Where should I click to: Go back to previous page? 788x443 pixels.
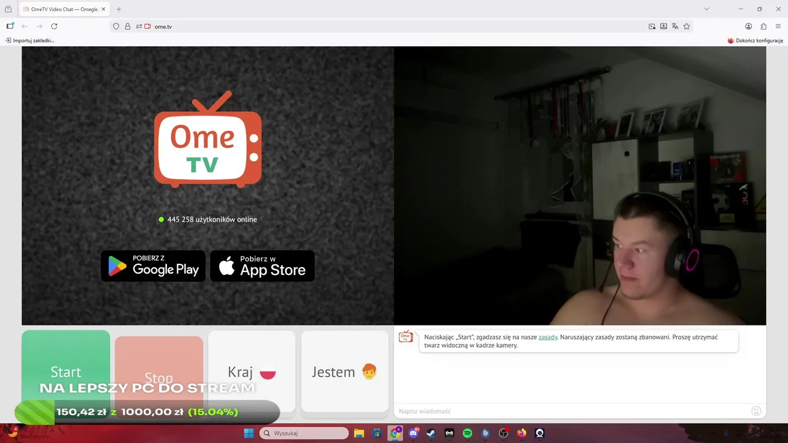(x=25, y=26)
